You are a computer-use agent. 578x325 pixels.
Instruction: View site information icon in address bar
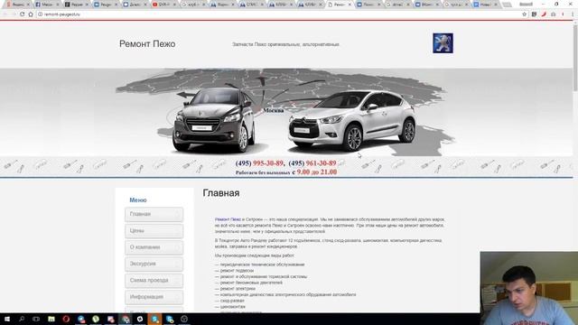[40, 14]
